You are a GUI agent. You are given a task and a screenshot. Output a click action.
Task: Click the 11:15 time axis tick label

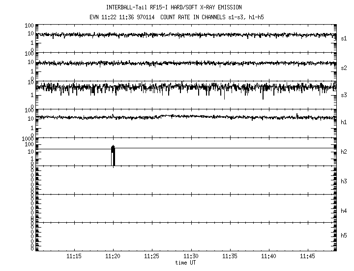74,257
